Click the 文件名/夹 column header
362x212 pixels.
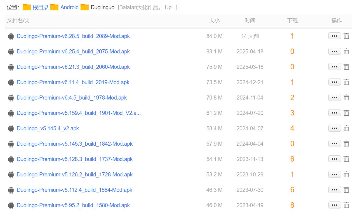pyautogui.click(x=18, y=20)
